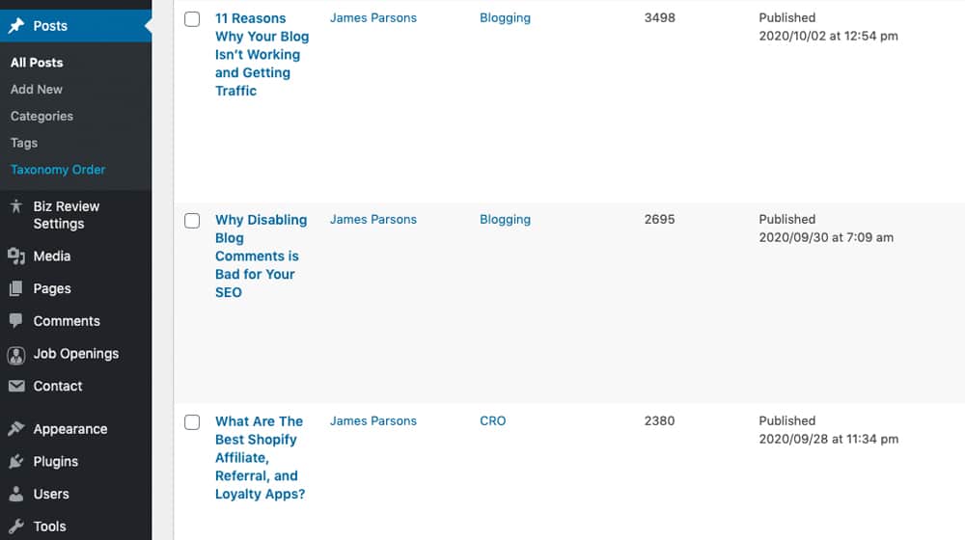Open the Taxonomy Order submenu item
965x540 pixels.
tap(58, 170)
